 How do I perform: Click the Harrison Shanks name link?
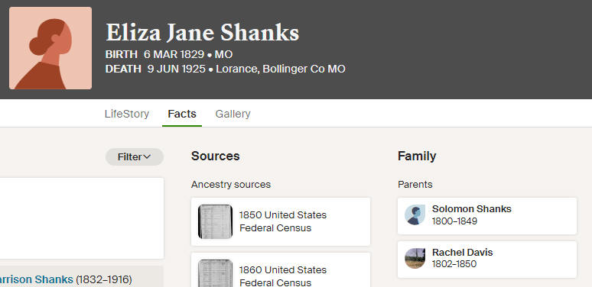(37, 279)
